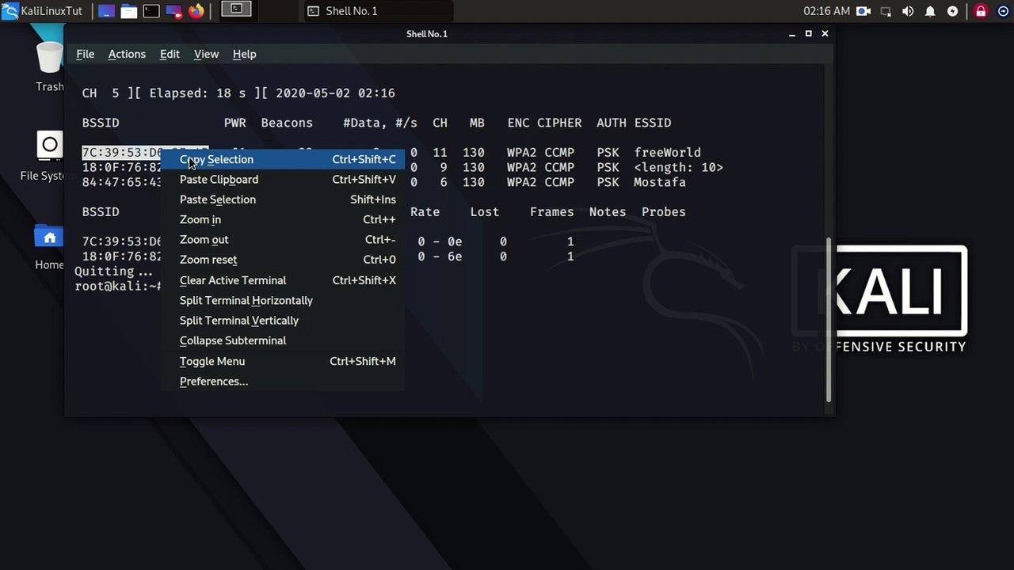Choose Collapse Subterminal
Screen dimensions: 1014x570
click(283, 340)
